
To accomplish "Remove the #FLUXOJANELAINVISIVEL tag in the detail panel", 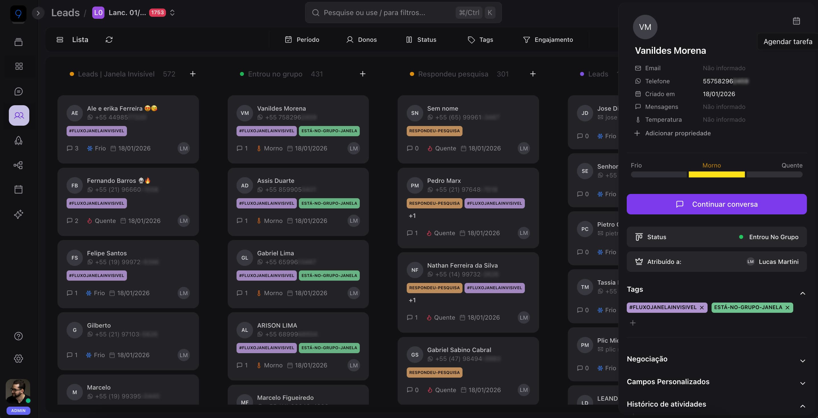I will coord(702,308).
